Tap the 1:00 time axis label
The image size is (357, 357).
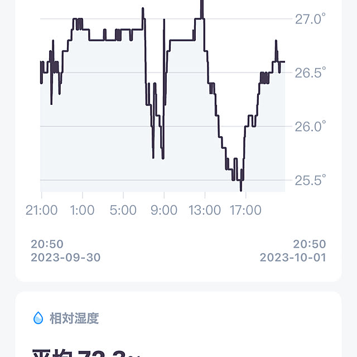[82, 210]
